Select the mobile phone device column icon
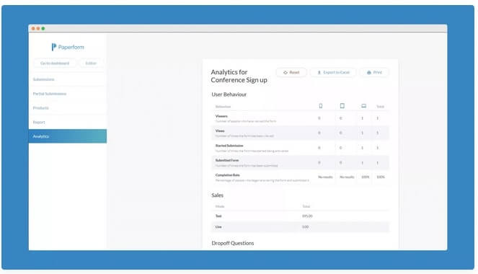The width and height of the screenshot is (478, 274). [320, 106]
